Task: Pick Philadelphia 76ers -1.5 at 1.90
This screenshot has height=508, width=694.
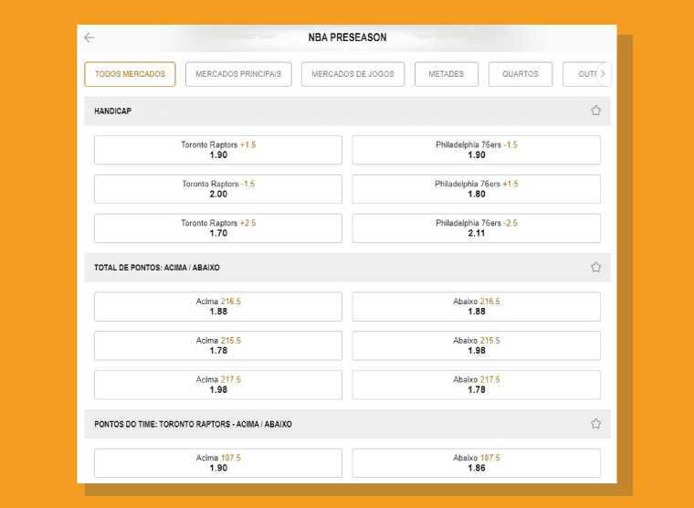Action: [x=477, y=150]
